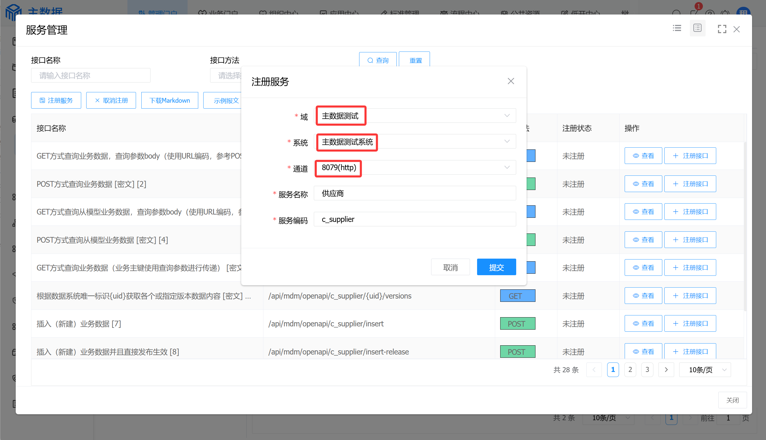
Task: Click 查看 eye icon in first row
Action: (x=643, y=156)
